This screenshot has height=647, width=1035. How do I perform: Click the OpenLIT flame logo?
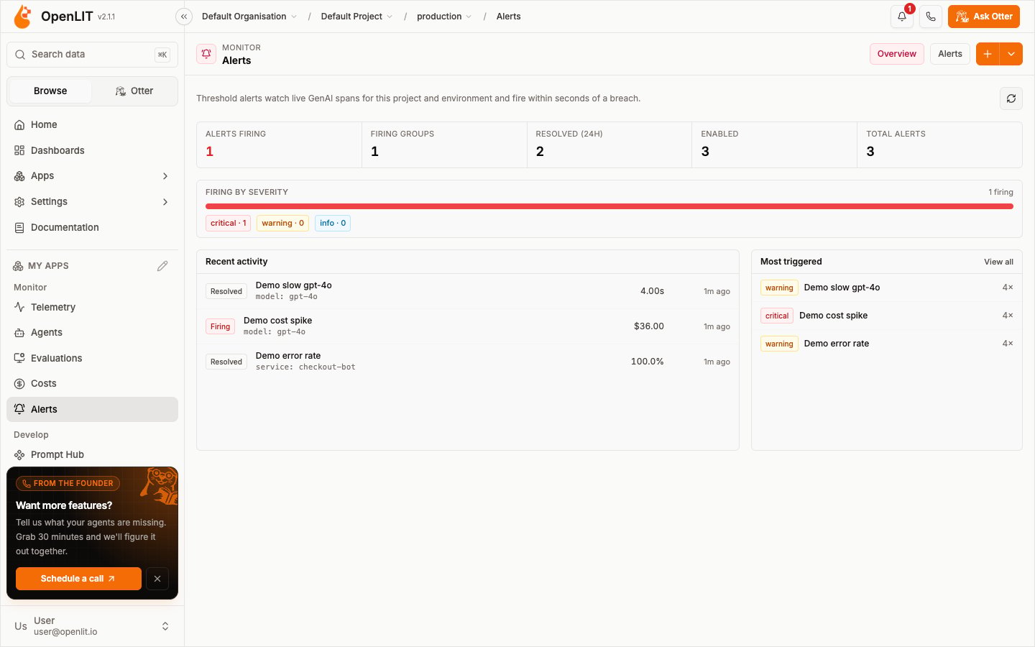[x=23, y=17]
